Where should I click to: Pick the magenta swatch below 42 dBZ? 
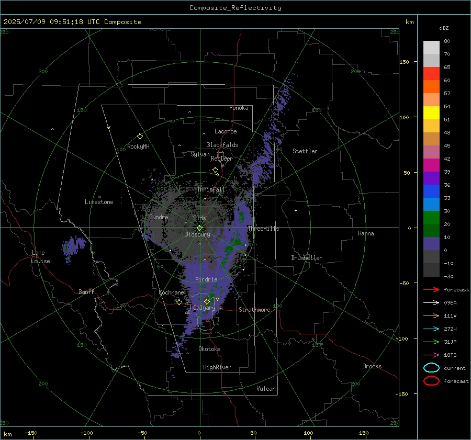pyautogui.click(x=431, y=165)
